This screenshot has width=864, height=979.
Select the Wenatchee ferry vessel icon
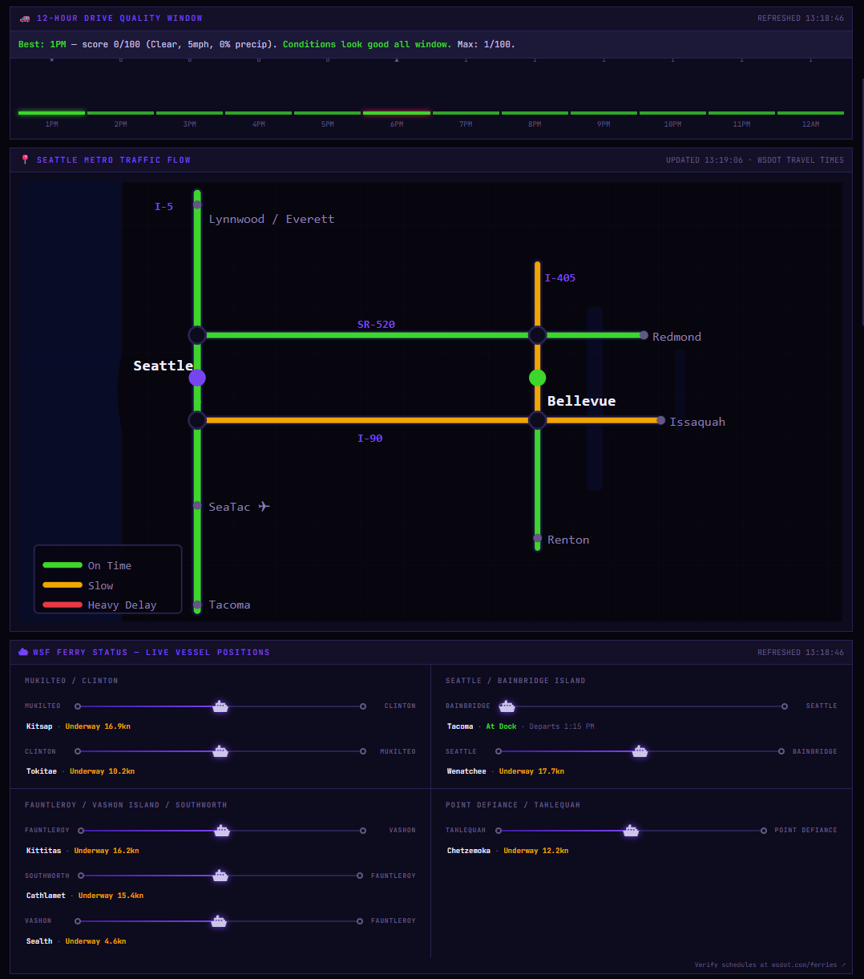[x=640, y=751]
